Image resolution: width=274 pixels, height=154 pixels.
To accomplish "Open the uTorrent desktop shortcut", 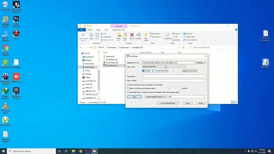I will tap(6, 121).
